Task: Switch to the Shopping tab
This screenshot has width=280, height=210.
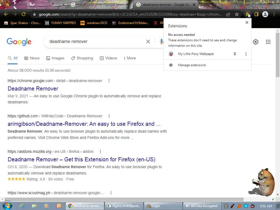Action: click(82, 58)
